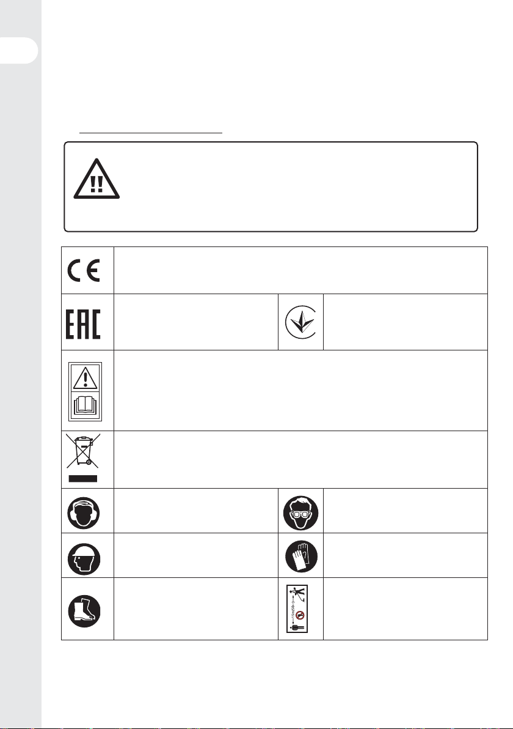This screenshot has width=513, height=729.
Task: Select the crossed-out wheelie bin symbol
Action: pyautogui.click(x=83, y=458)
